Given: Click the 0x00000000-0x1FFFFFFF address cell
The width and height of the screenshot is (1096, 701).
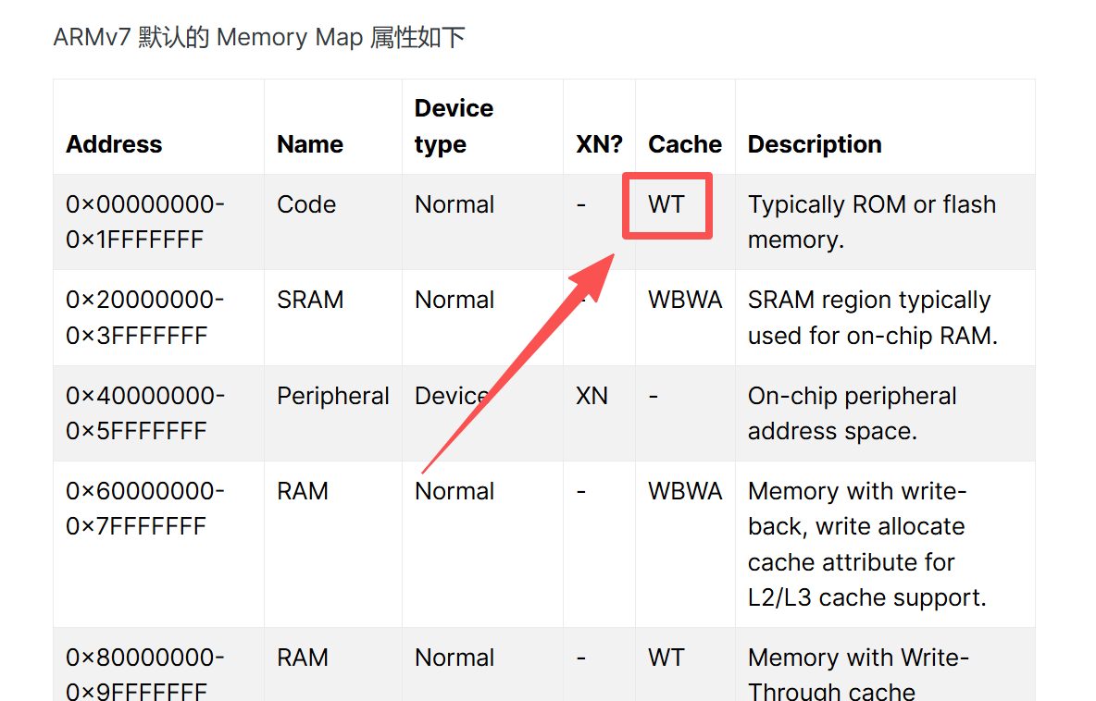Looking at the screenshot, I should coord(145,222).
